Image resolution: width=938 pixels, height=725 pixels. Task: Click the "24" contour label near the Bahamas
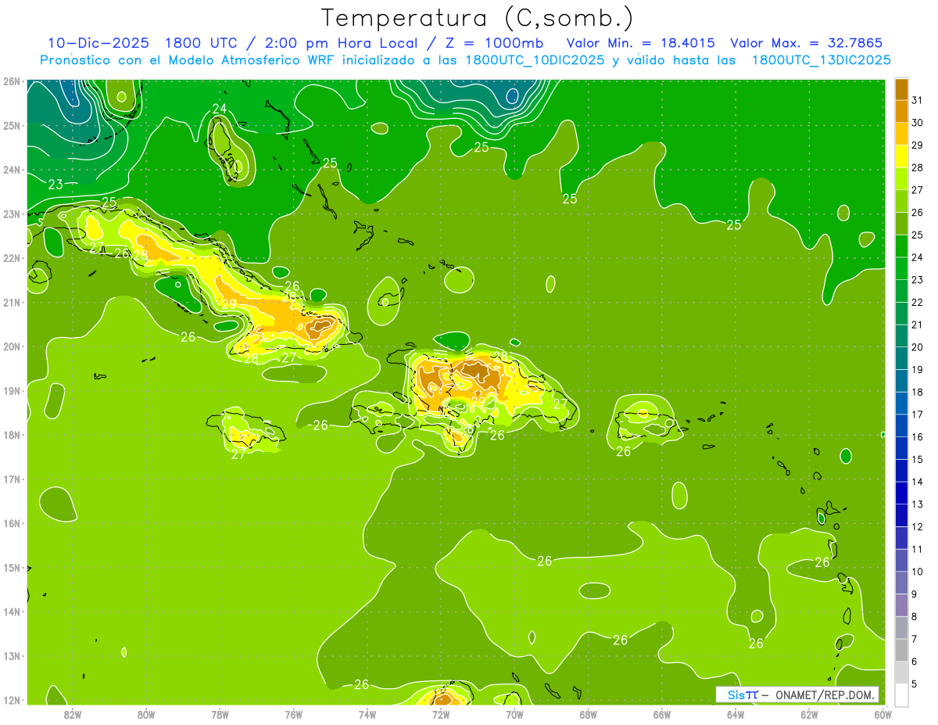tap(220, 109)
